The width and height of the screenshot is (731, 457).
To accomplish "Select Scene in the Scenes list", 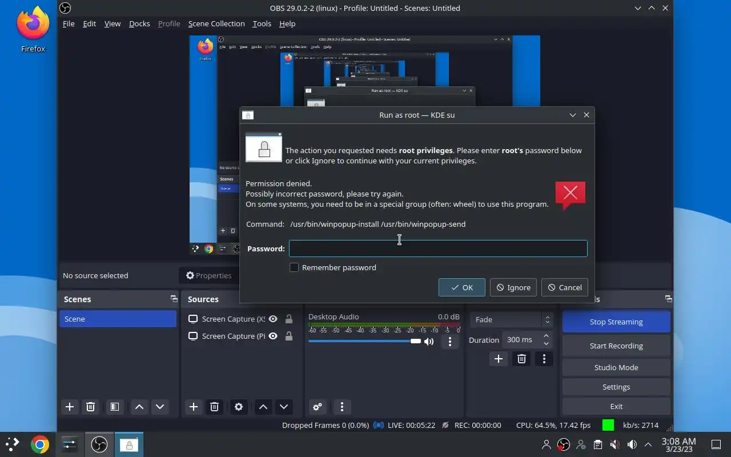I will coord(118,319).
